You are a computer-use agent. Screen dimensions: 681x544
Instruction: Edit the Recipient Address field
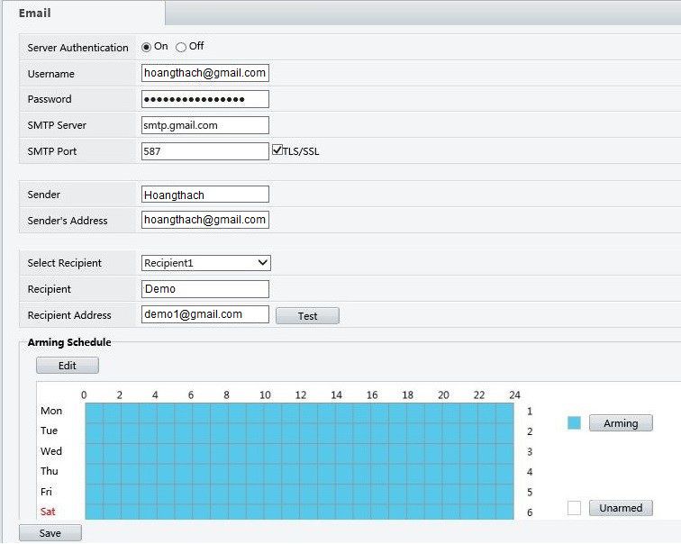coord(205,314)
